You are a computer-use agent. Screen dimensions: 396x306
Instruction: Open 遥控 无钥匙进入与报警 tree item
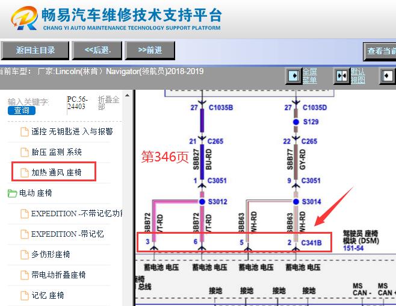pos(72,131)
